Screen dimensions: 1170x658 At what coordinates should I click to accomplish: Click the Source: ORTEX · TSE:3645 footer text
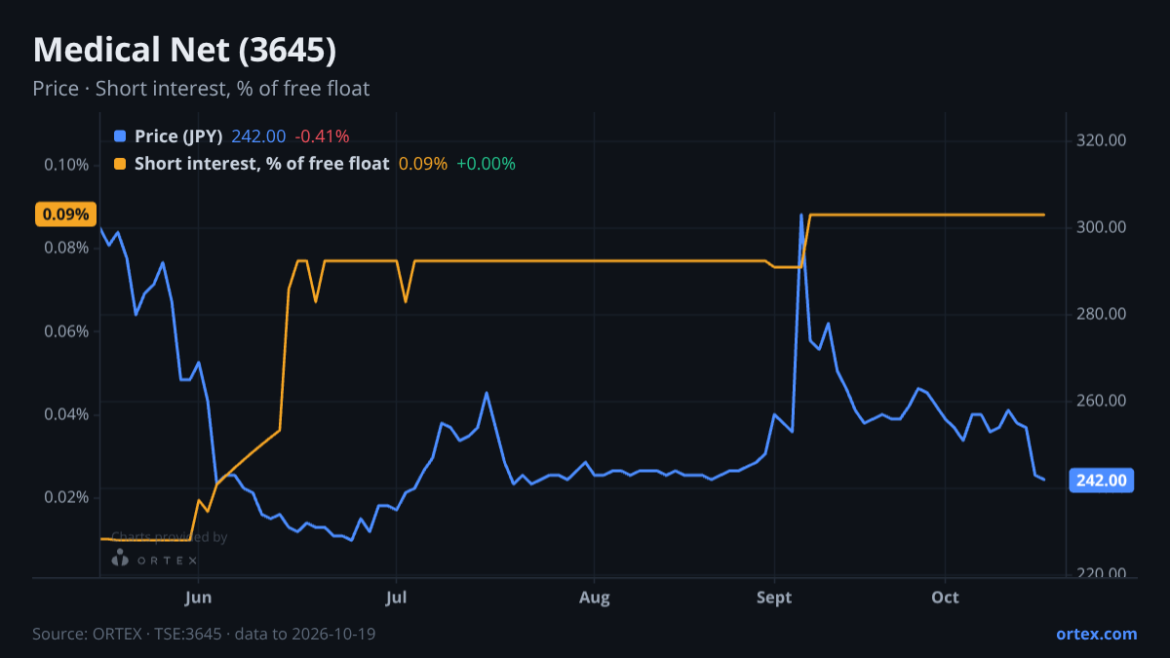(204, 634)
